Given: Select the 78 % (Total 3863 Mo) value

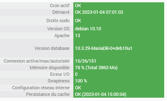Looking at the screenshot, I should click(x=96, y=68).
